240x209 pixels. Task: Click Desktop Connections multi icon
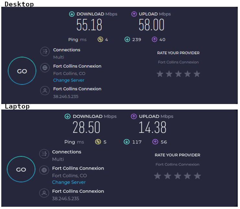45,52
